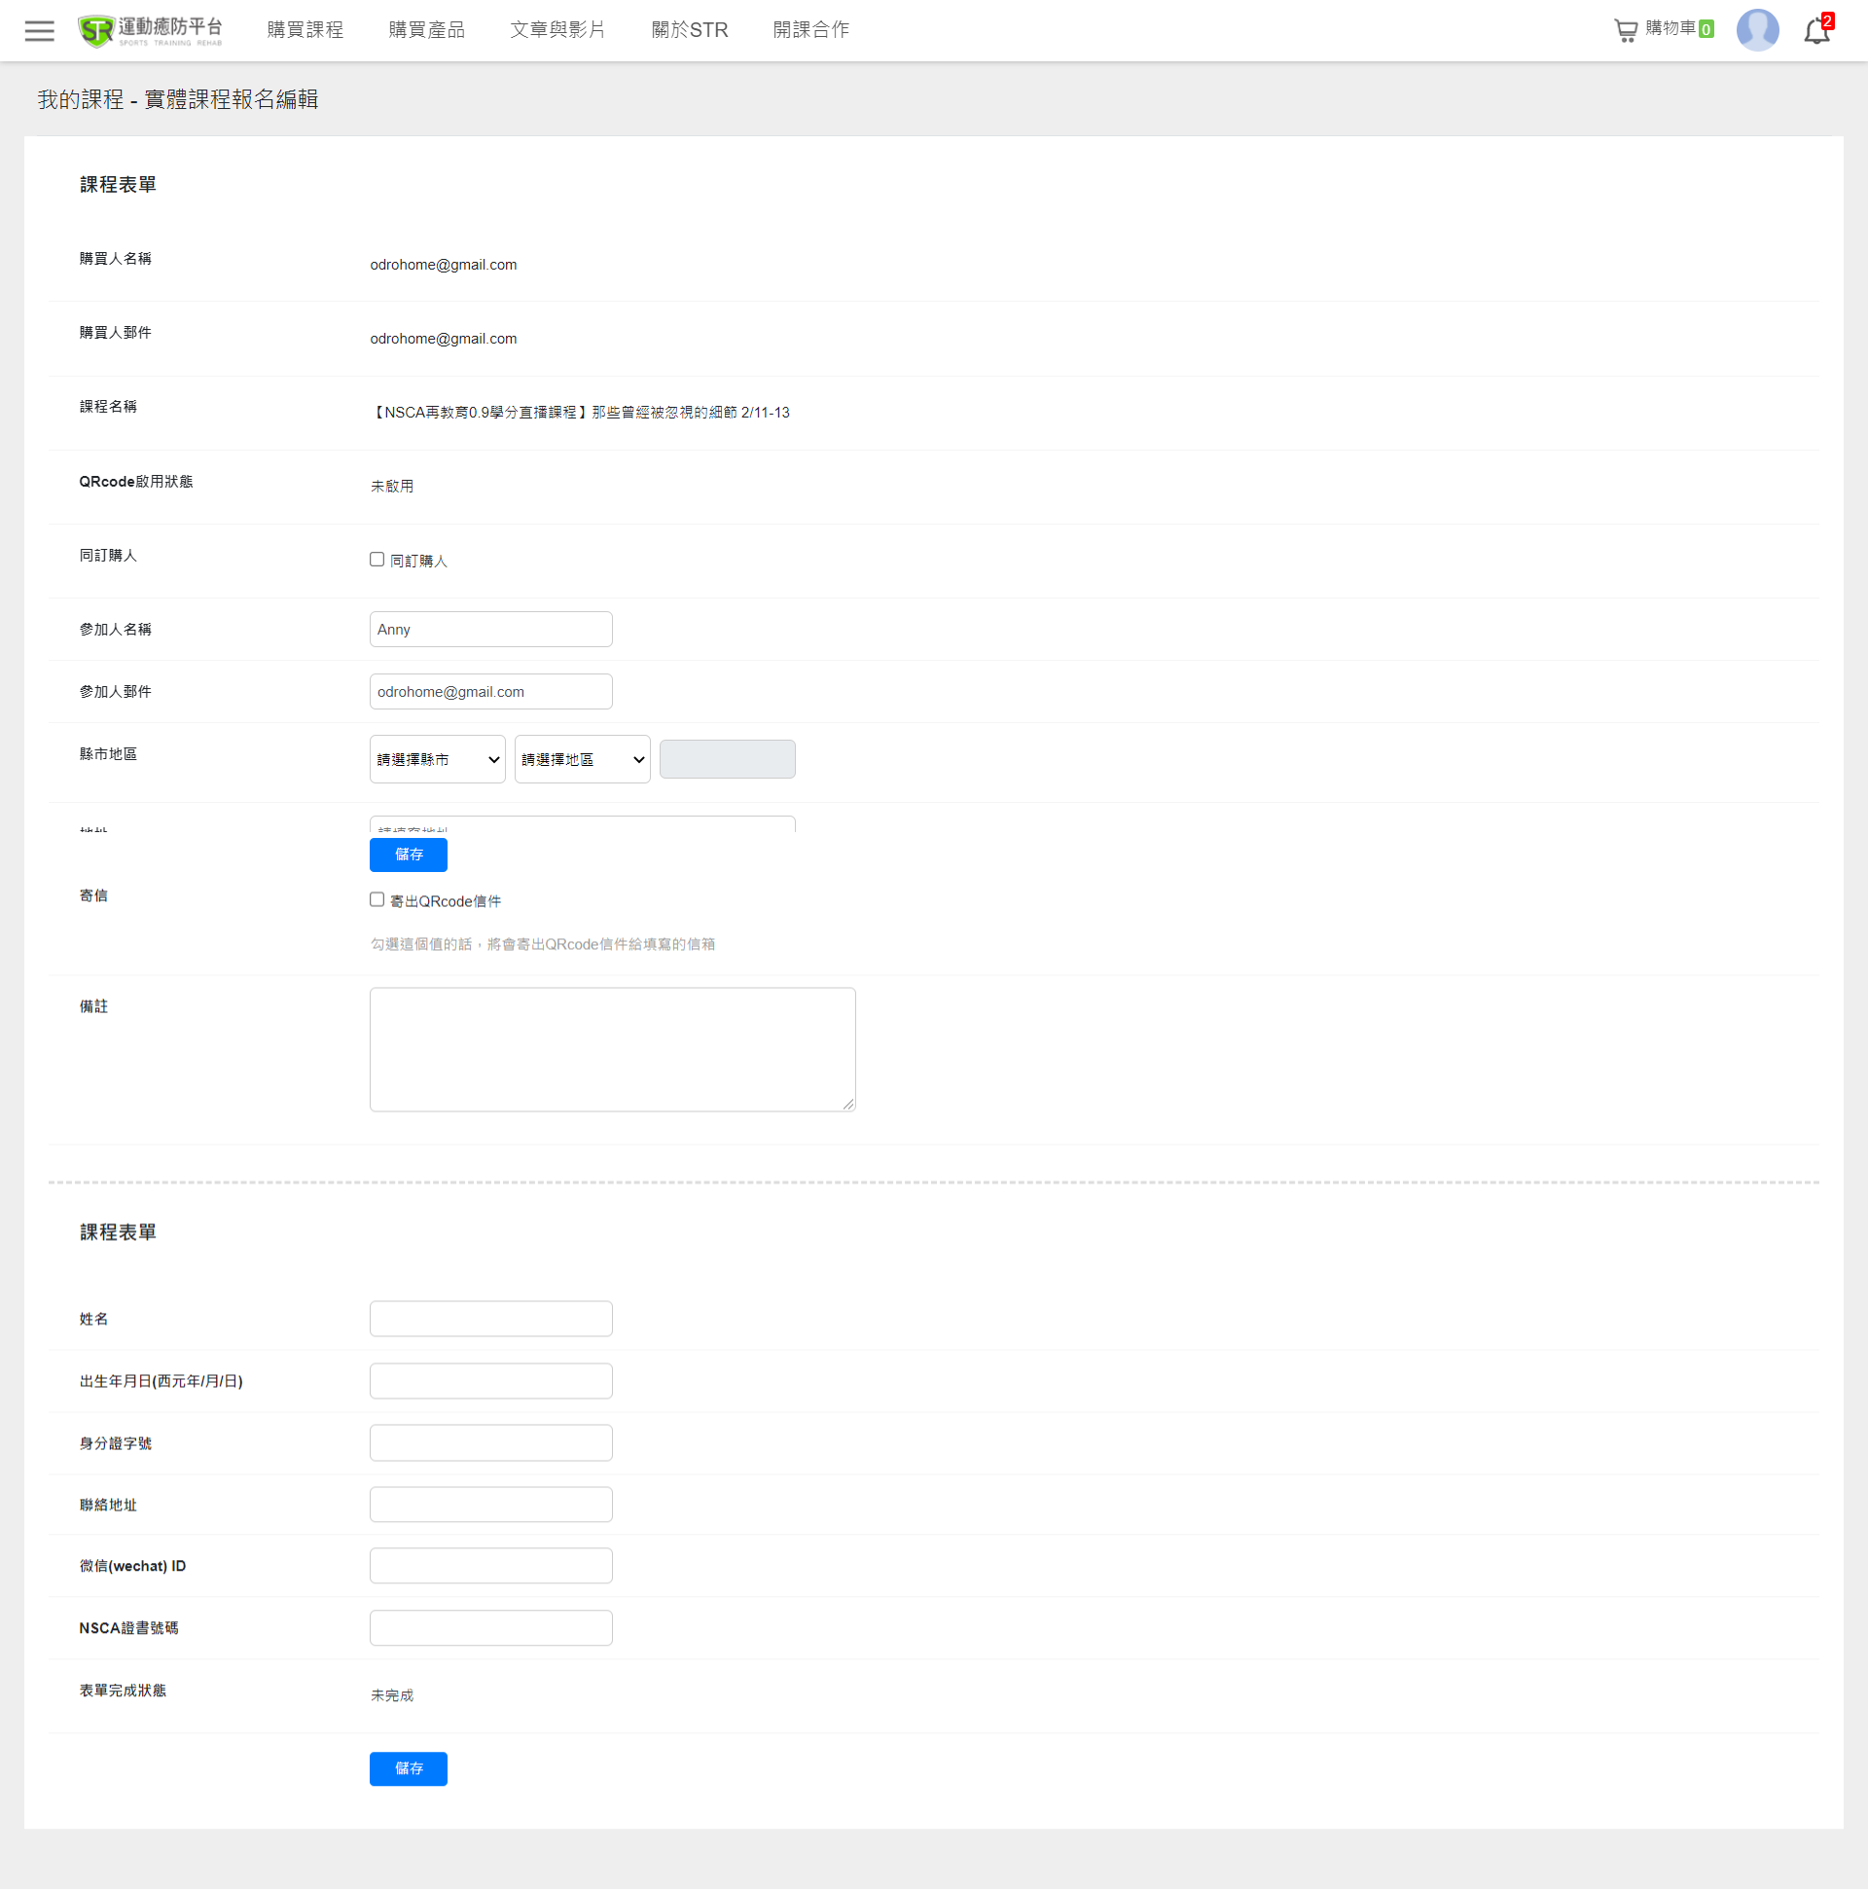Open the shopping cart icon
1868x1891 pixels.
[x=1625, y=30]
